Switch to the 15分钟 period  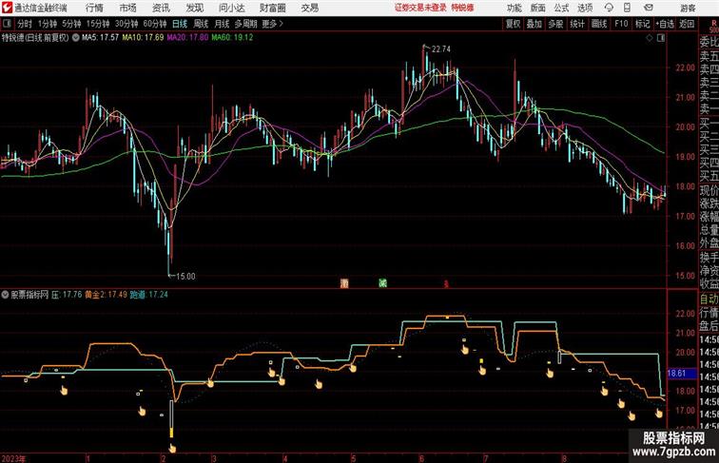coord(98,24)
